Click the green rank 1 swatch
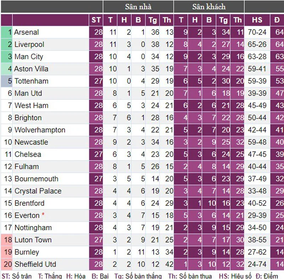Image resolution: width=284 pixels, height=279 pixels. 7,32
